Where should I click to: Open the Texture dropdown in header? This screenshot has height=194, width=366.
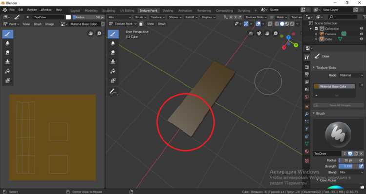point(157,17)
